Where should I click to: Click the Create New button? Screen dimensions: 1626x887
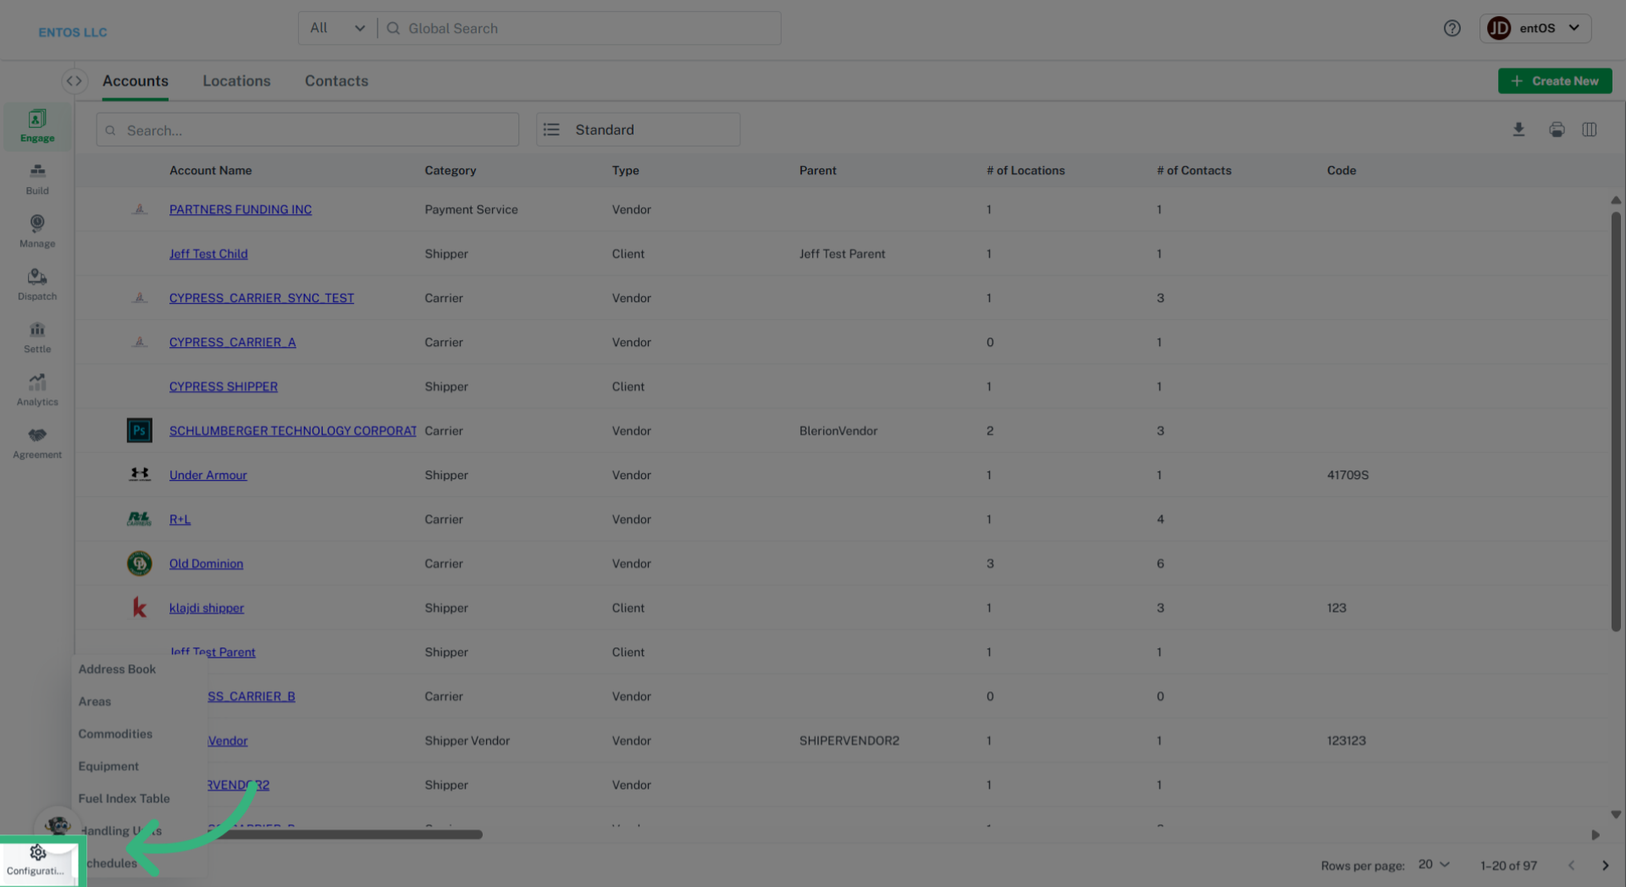tap(1555, 80)
